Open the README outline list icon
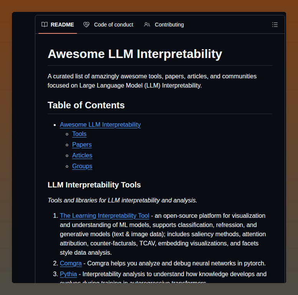 [x=275, y=25]
